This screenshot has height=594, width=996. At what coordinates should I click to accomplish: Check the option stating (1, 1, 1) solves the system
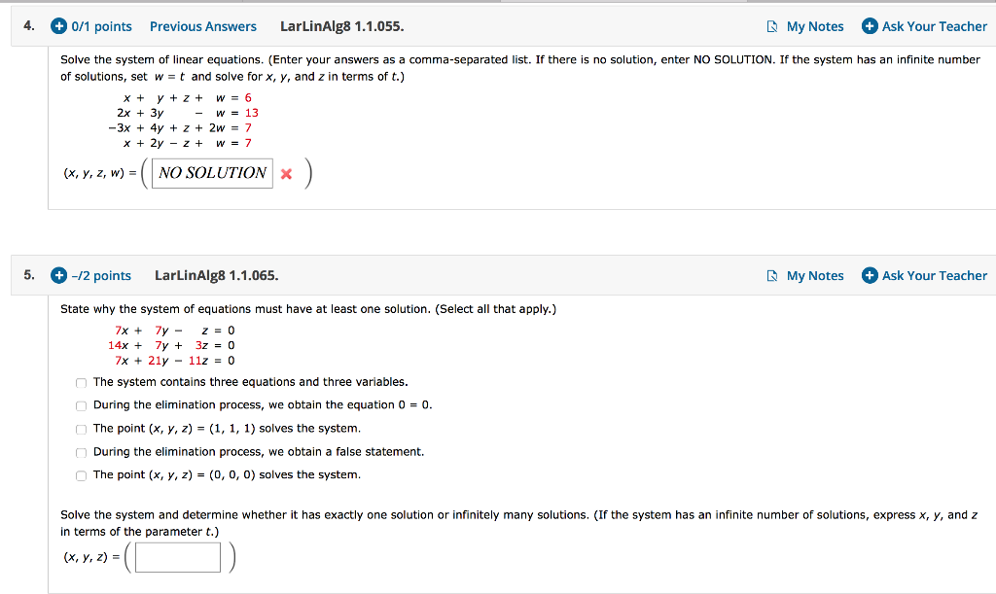[81, 429]
